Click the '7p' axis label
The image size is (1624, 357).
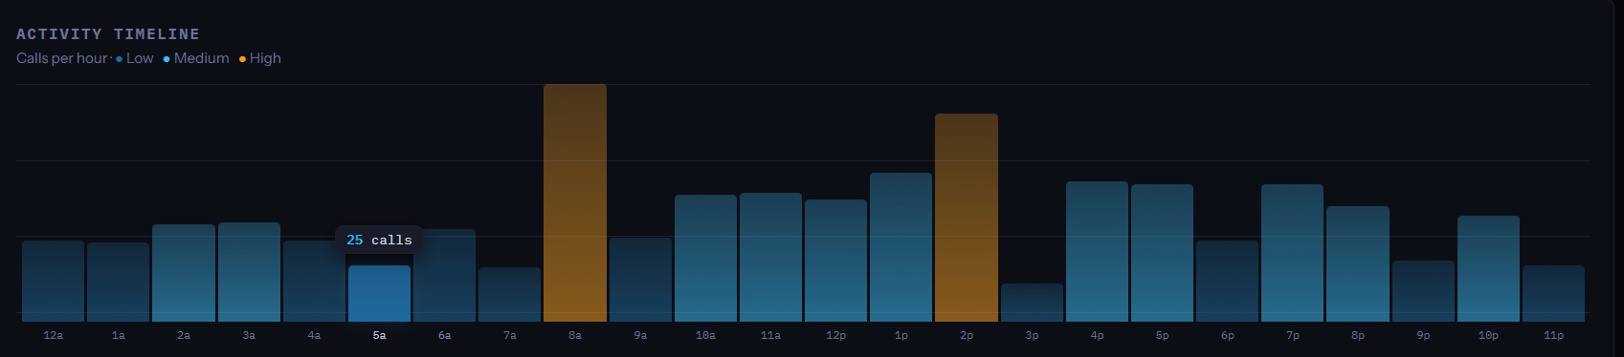(1293, 335)
